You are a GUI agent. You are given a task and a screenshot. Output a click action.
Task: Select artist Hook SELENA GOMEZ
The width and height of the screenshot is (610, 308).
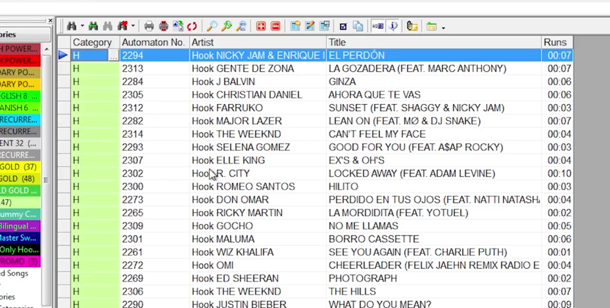click(x=241, y=147)
